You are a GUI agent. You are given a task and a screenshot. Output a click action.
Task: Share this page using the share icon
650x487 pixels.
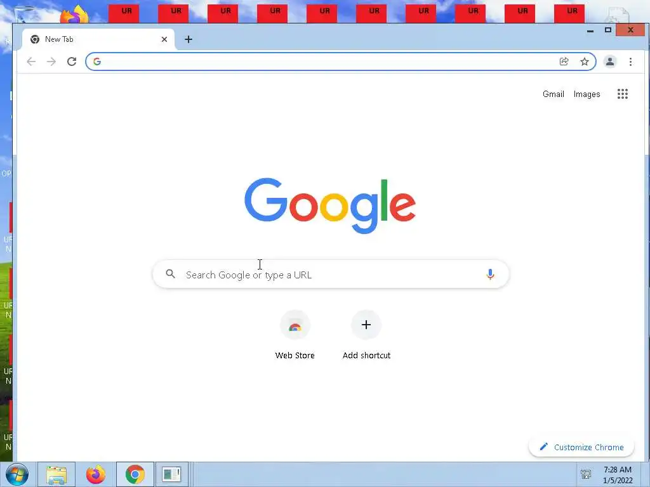coord(564,62)
